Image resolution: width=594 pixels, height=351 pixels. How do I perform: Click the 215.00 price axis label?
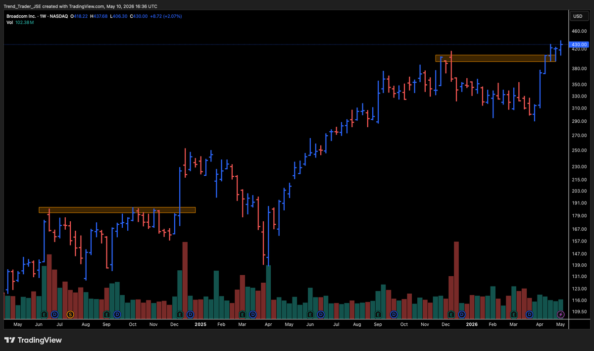pyautogui.click(x=579, y=180)
